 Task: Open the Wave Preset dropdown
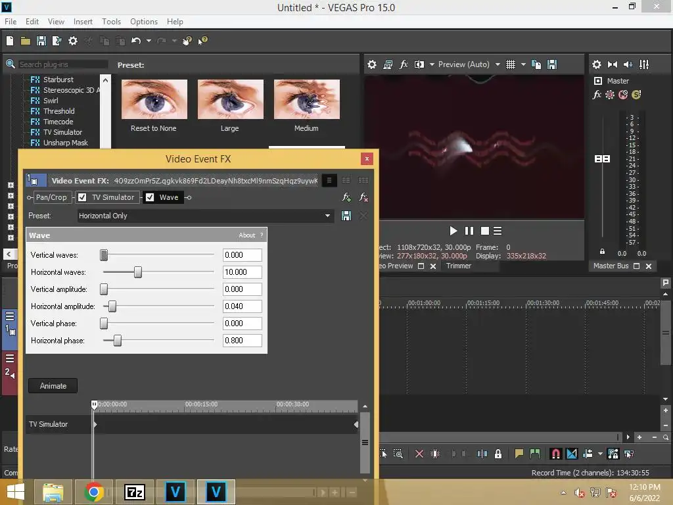click(x=327, y=216)
